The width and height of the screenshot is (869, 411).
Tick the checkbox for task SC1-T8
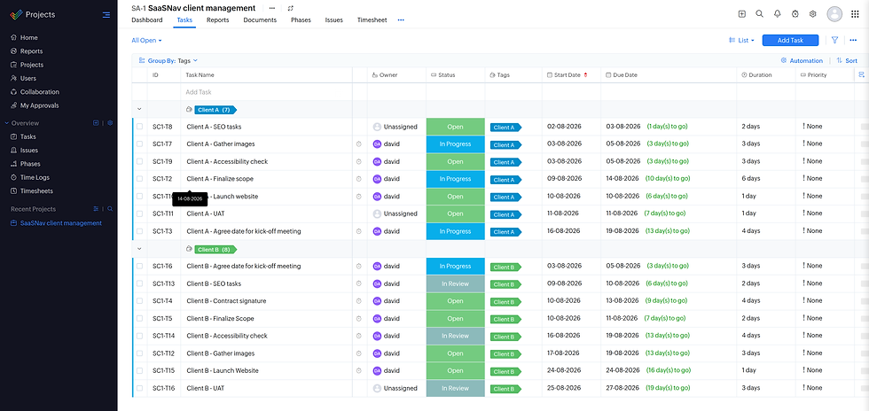click(x=140, y=127)
